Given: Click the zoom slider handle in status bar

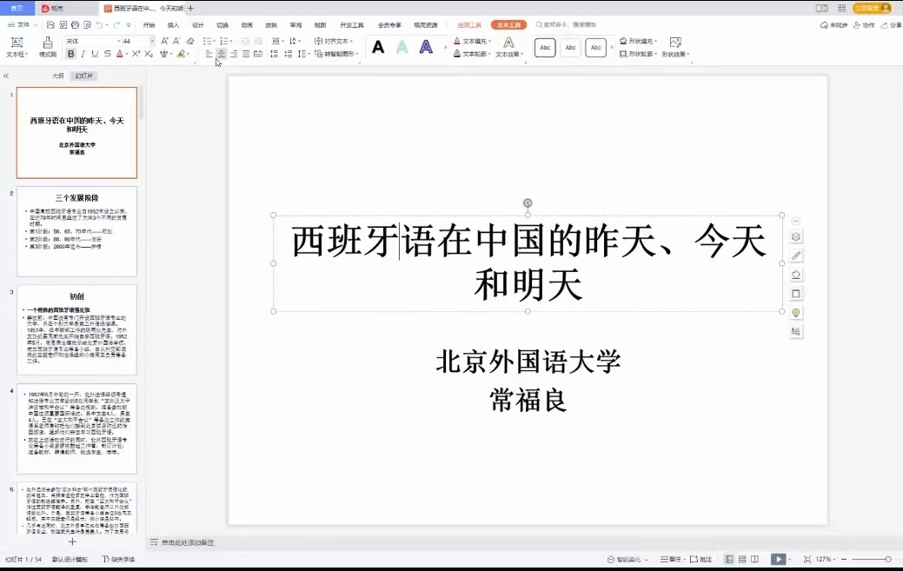Looking at the screenshot, I should 887,559.
